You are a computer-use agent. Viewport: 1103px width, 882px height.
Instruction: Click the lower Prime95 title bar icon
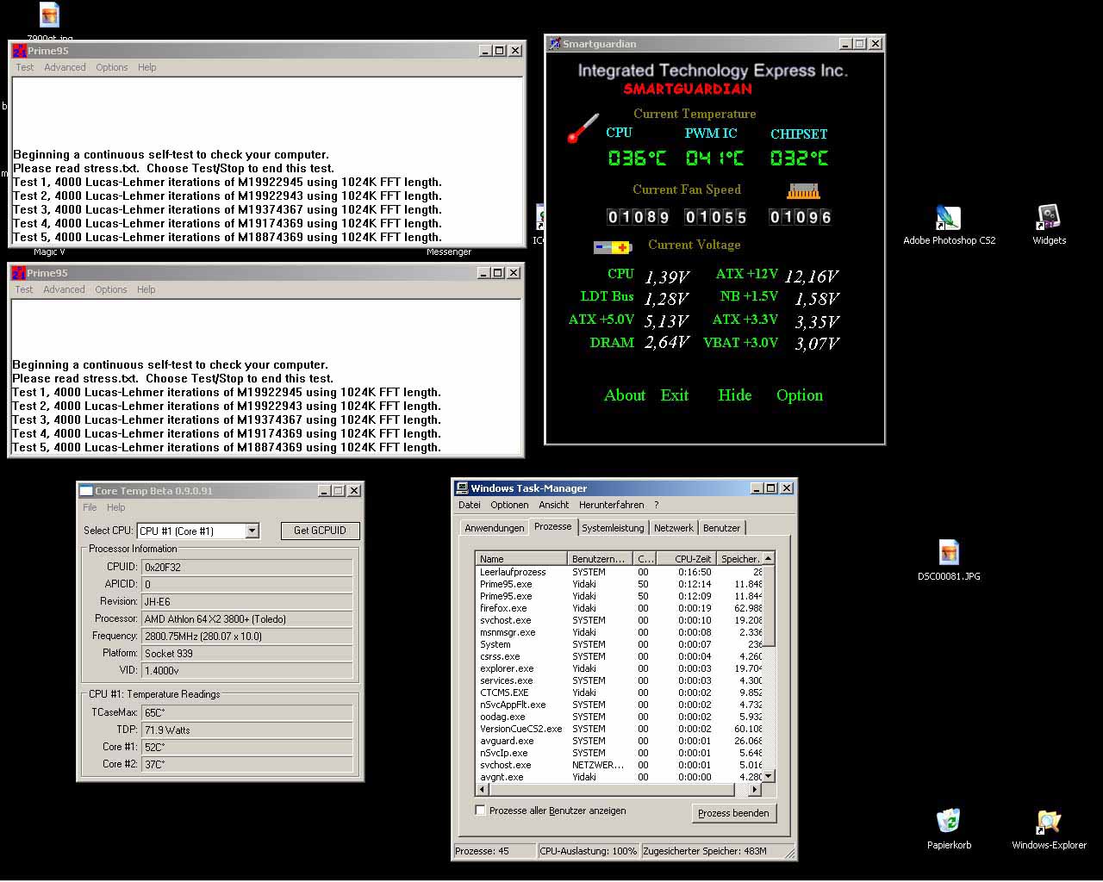[x=18, y=273]
